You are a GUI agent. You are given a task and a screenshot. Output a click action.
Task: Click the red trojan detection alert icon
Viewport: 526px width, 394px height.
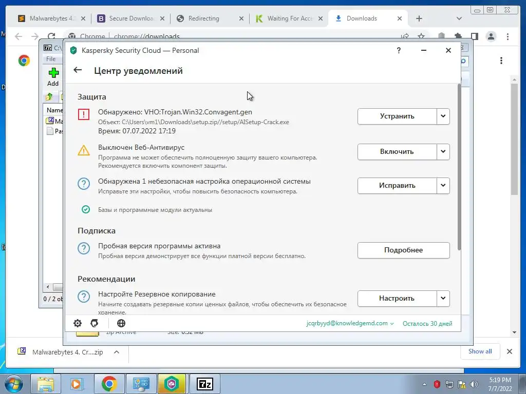[x=84, y=114]
